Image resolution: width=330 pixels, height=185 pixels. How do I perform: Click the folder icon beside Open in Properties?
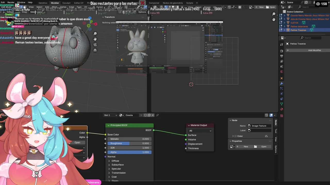255,146
